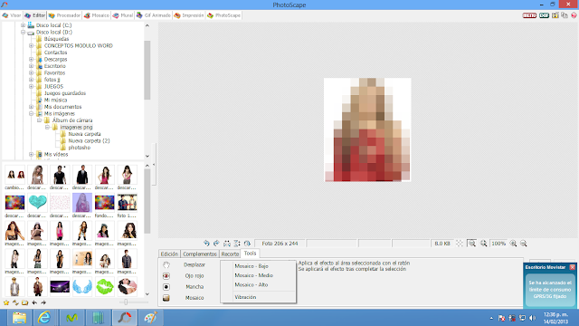Viewport: 579px width, 326px height.
Task: Click the 100% zoom level field
Action: pos(498,244)
